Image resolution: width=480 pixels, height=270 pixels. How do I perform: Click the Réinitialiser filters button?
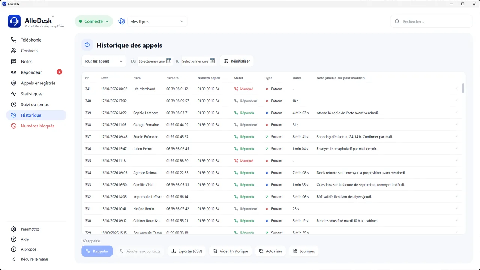(x=237, y=61)
